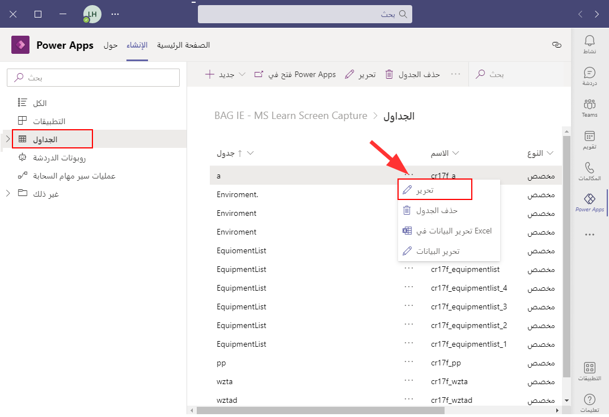Screen dimensions: 609x417
Task: Click the ellipsis for table row a
Action: [409, 175]
